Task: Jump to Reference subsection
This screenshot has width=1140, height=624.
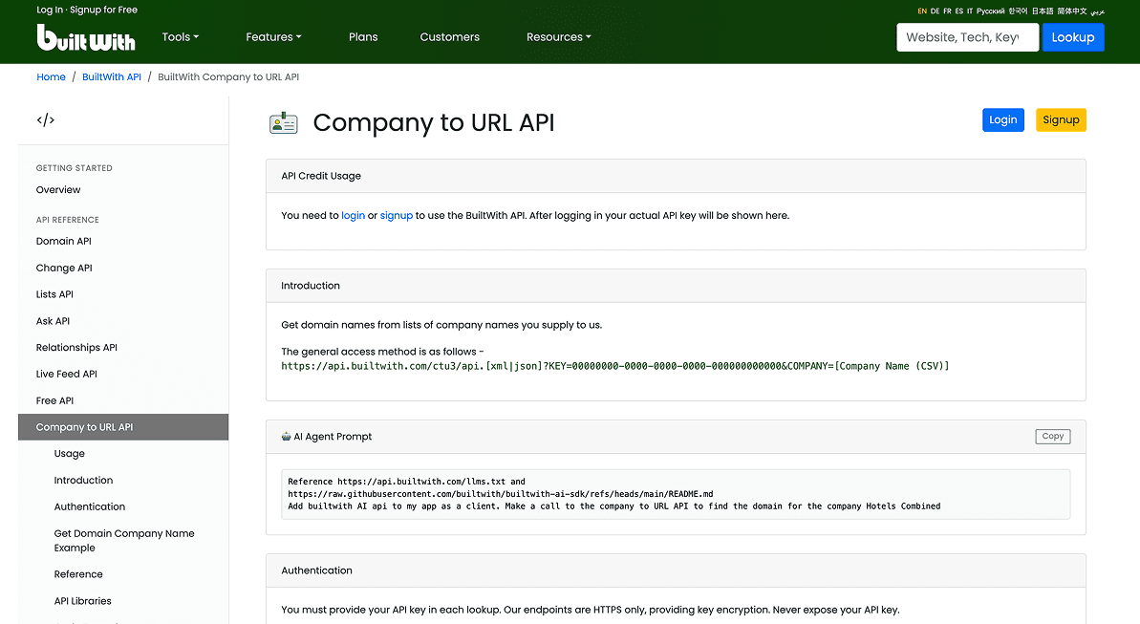Action: (78, 574)
